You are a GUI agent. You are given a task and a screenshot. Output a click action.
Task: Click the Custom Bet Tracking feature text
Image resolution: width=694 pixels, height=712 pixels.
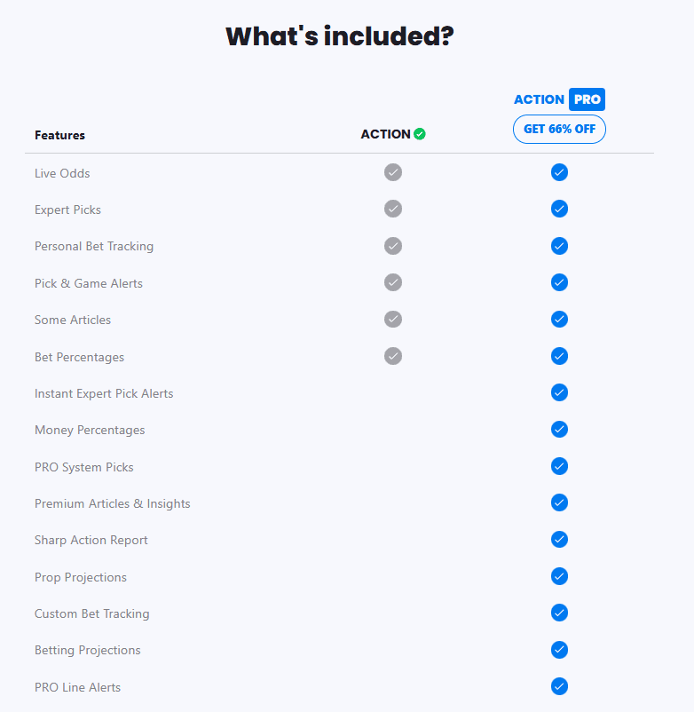coord(91,613)
